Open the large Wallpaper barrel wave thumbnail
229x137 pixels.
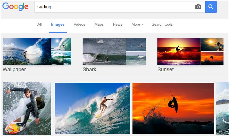tap(27, 51)
